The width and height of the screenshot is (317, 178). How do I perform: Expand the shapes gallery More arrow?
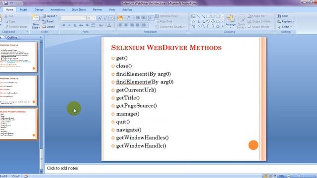[222, 26]
